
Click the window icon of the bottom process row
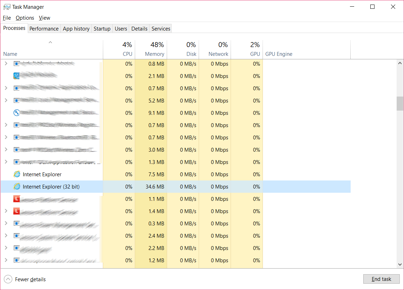click(x=16, y=260)
